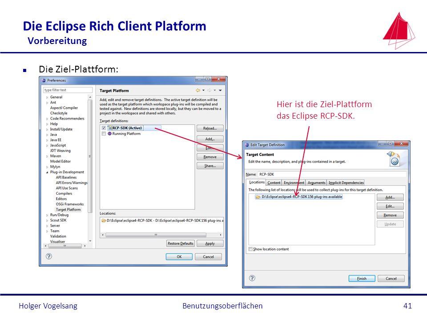Image resolution: width=427 pixels, height=320 pixels.
Task: Open the Preferences help question mark icon
Action: [x=49, y=256]
